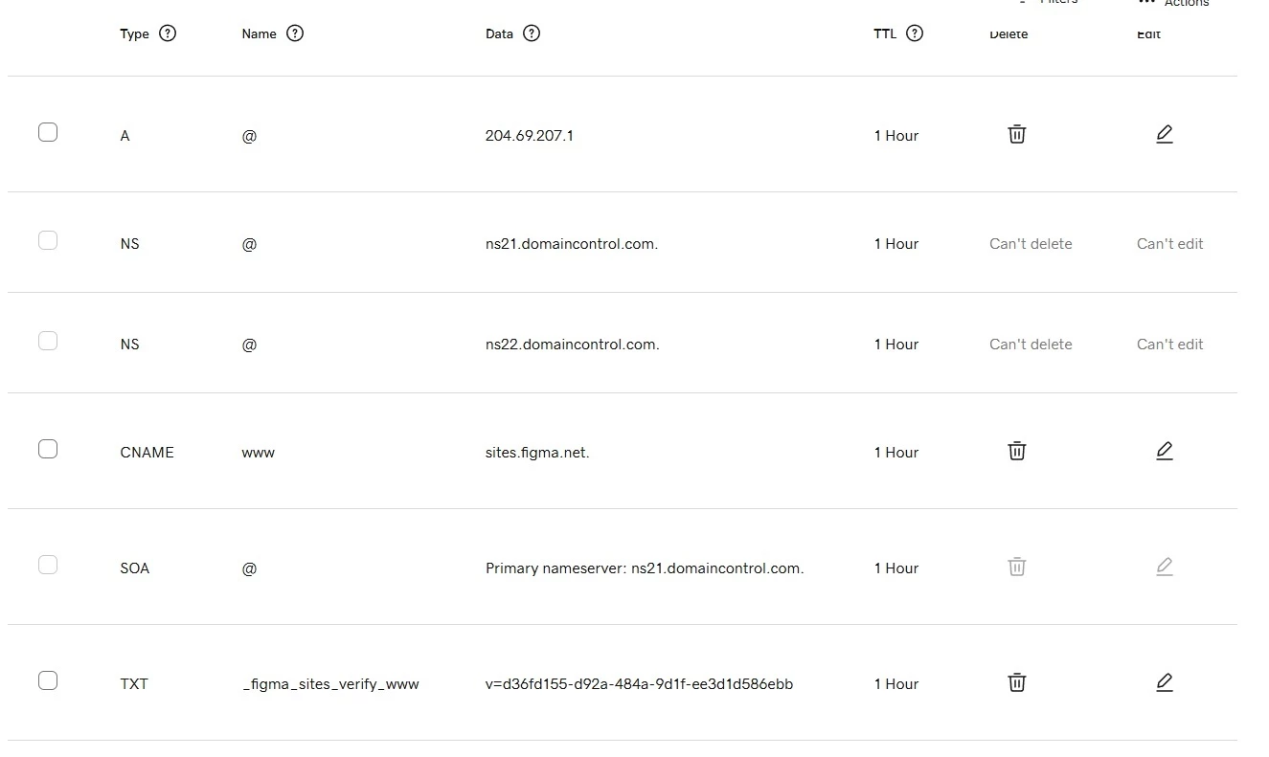
Task: Click the Type column header label
Action: [x=134, y=33]
